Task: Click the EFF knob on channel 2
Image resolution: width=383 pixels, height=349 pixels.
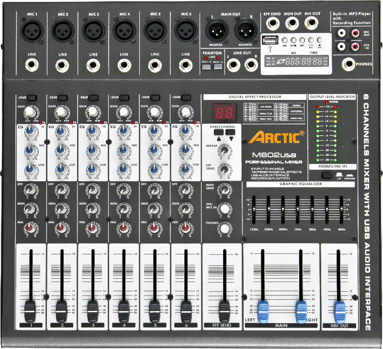Action: point(62,190)
